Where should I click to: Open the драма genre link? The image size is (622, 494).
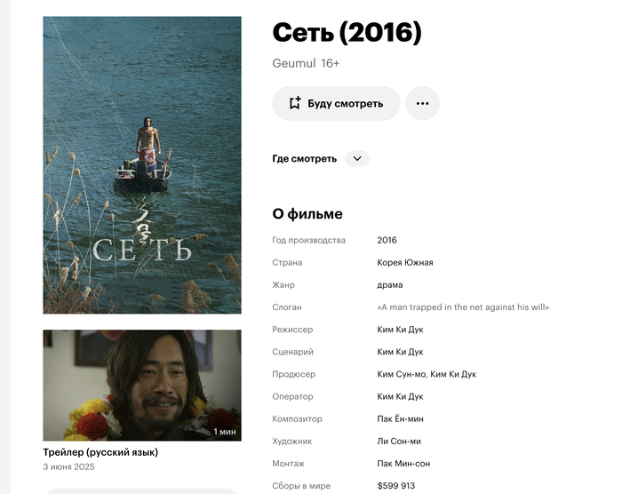[x=390, y=285]
